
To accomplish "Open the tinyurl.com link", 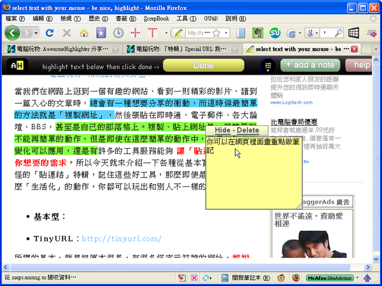I will pyautogui.click(x=122, y=239).
